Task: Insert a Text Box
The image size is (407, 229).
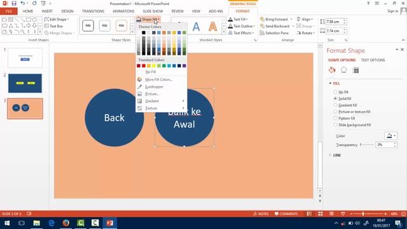Action: click(53, 26)
